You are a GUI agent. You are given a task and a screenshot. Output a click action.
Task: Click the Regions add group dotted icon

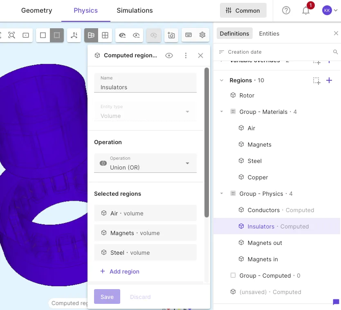(316, 81)
